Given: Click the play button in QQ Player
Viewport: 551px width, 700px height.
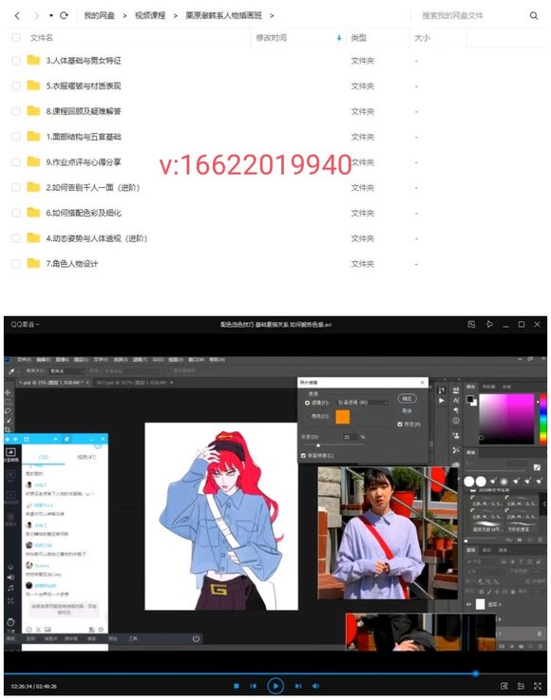Looking at the screenshot, I should [x=275, y=686].
